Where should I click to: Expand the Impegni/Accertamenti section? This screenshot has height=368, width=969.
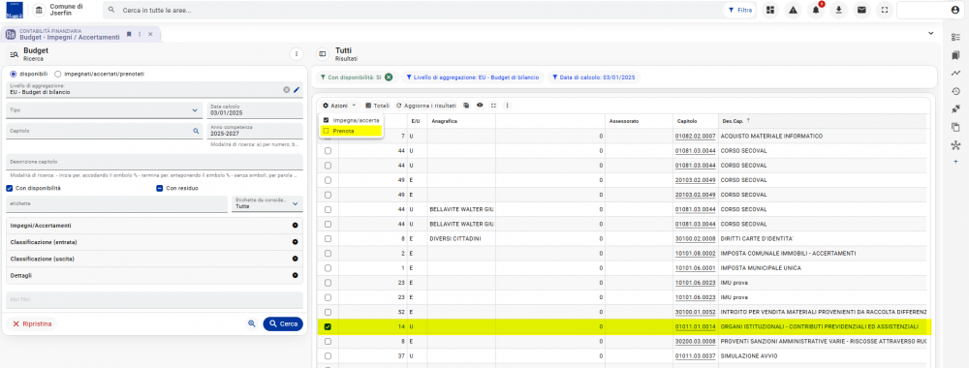point(153,226)
